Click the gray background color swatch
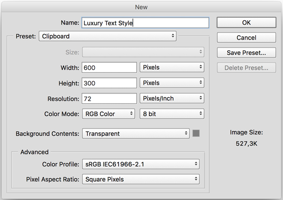The image size is (283, 200). coord(196,134)
